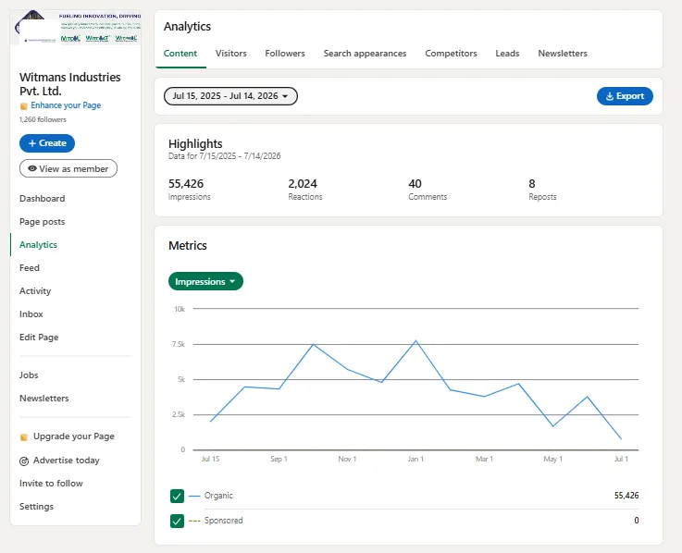Click the 55,426 Impressions highlight

pos(189,190)
